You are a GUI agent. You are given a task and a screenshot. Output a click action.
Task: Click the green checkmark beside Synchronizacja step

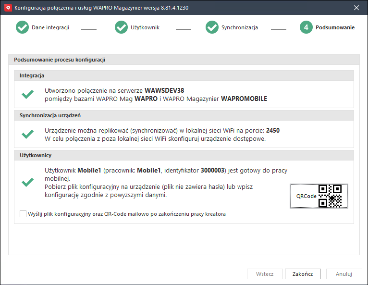(x=212, y=27)
